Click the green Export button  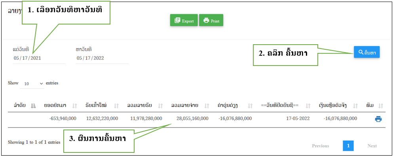(x=184, y=20)
